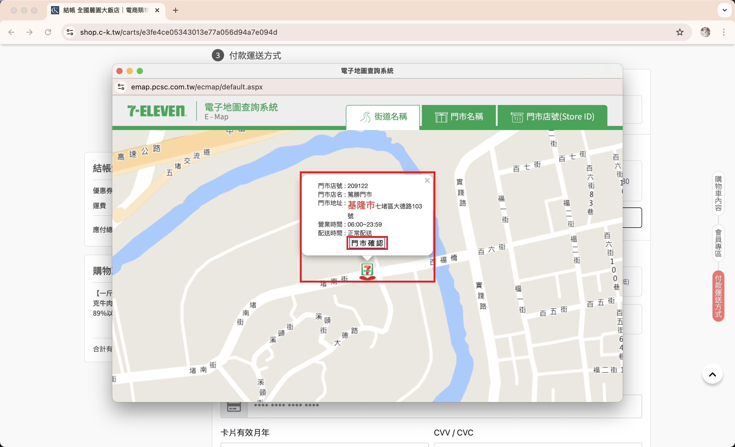Click the credit card number field
Screen dimensions: 735x447
(445, 406)
